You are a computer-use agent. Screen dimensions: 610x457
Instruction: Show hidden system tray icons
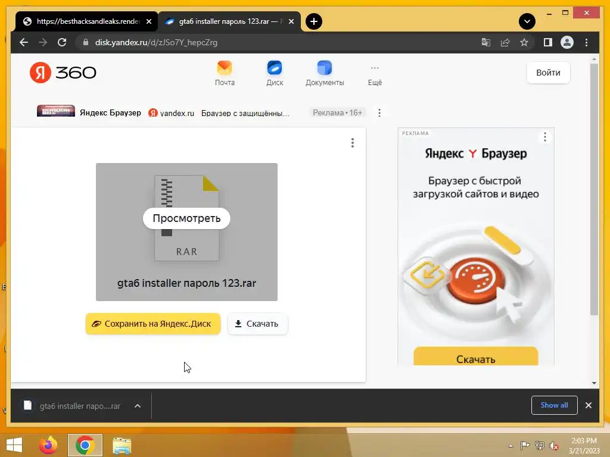pos(511,446)
